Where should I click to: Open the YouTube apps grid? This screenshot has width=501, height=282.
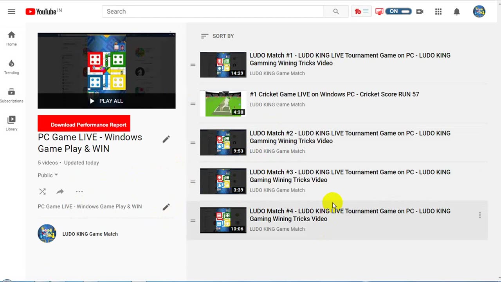[x=438, y=11]
